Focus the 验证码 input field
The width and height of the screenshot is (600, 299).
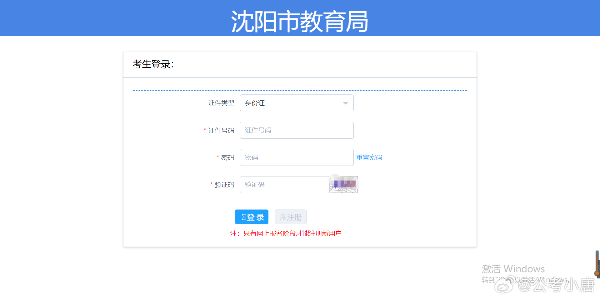[x=284, y=185]
